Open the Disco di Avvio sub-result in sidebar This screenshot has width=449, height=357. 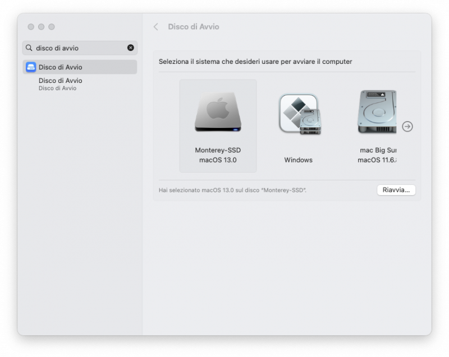point(61,84)
